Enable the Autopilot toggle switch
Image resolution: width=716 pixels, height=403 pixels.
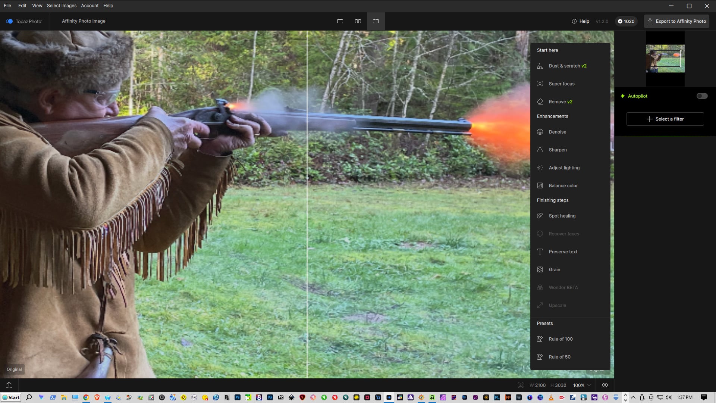point(702,96)
